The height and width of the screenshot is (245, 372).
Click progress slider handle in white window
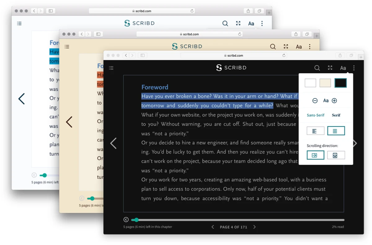point(45,175)
